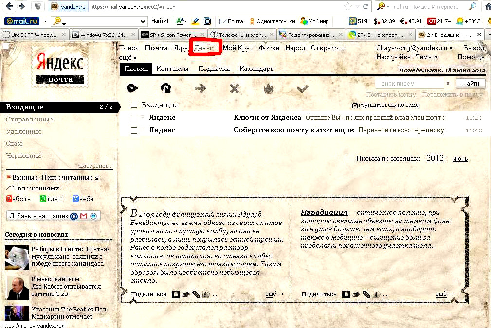Check the dollar rate 32.39 in the toolbar
This screenshot has height=328, width=491.
coord(384,21)
